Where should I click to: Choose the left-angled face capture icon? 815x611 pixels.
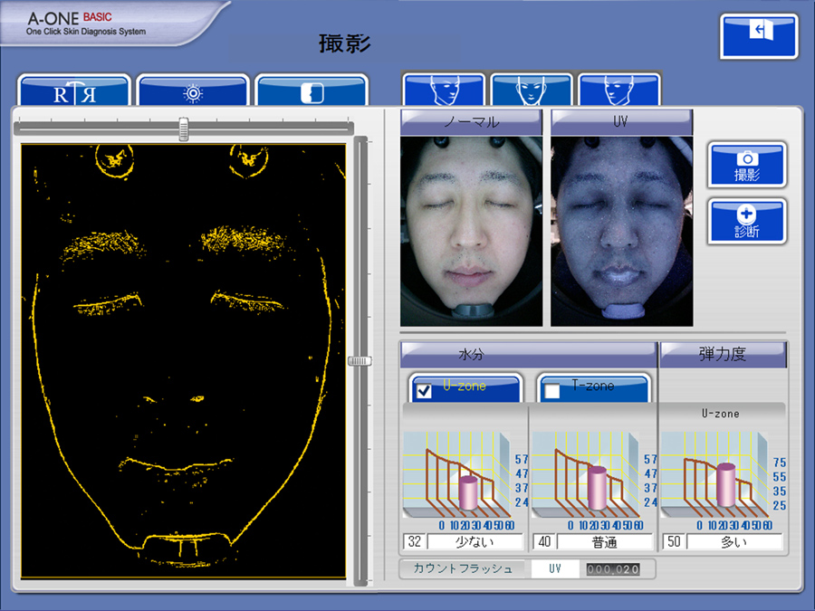(x=446, y=91)
